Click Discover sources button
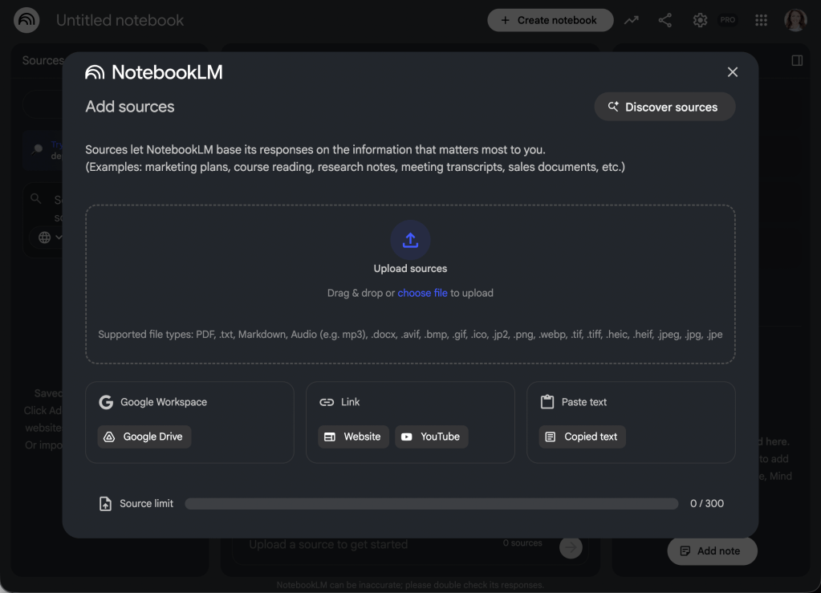The height and width of the screenshot is (593, 821). (665, 107)
